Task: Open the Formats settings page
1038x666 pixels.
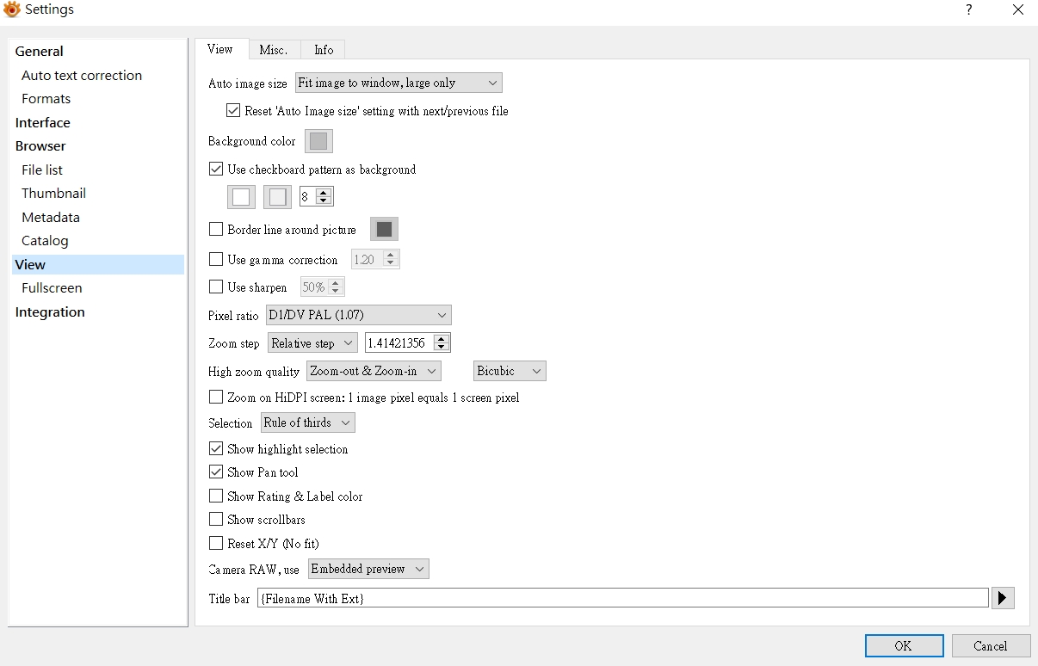Action: [x=46, y=99]
